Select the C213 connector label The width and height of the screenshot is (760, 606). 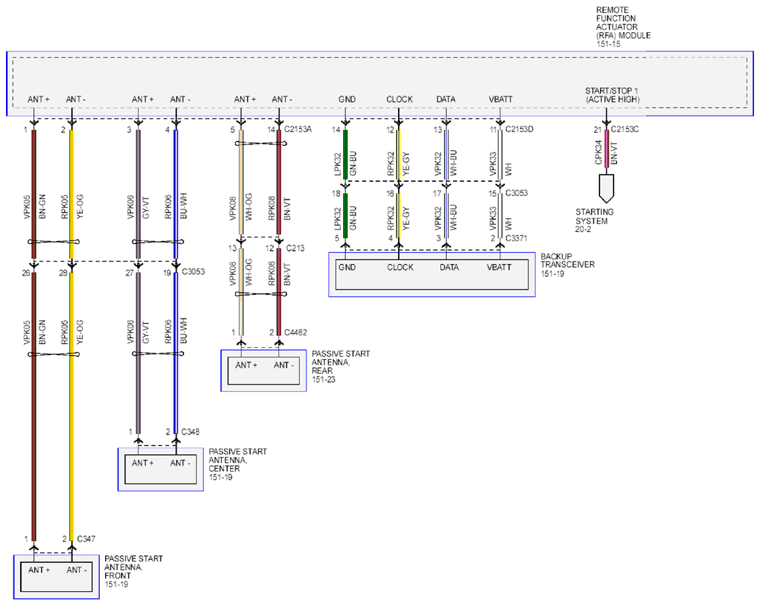pos(295,248)
